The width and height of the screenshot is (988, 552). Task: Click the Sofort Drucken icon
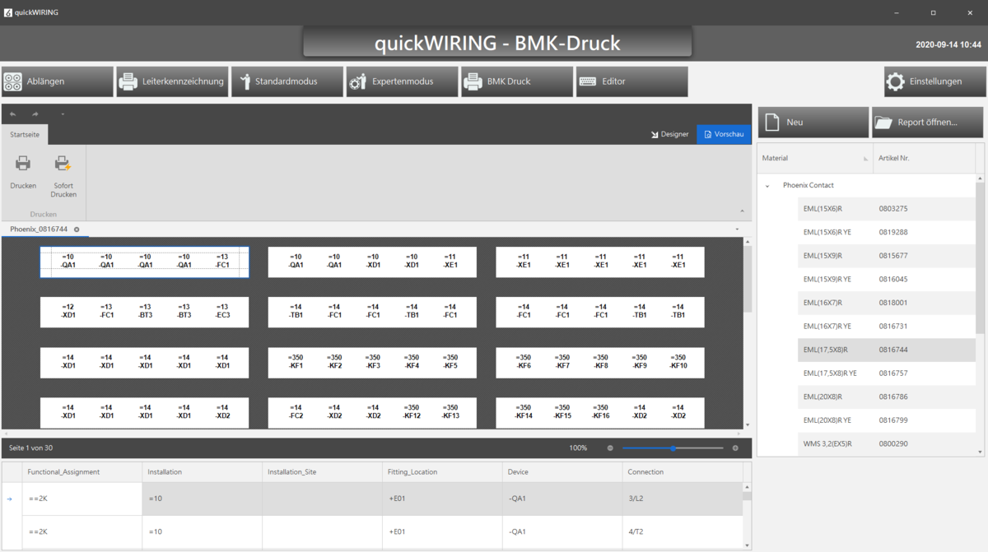click(x=63, y=164)
